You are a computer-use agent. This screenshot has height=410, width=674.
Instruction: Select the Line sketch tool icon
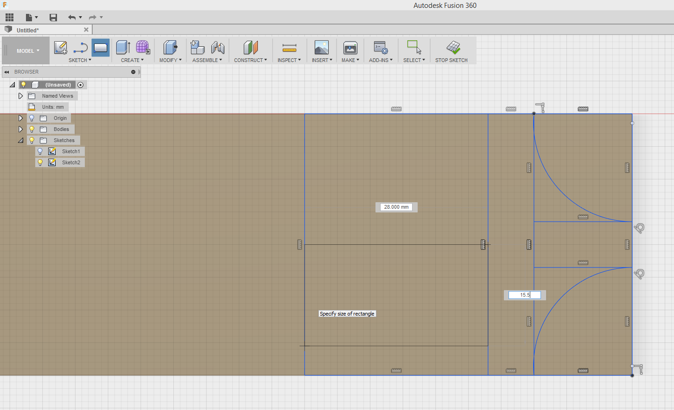point(81,47)
